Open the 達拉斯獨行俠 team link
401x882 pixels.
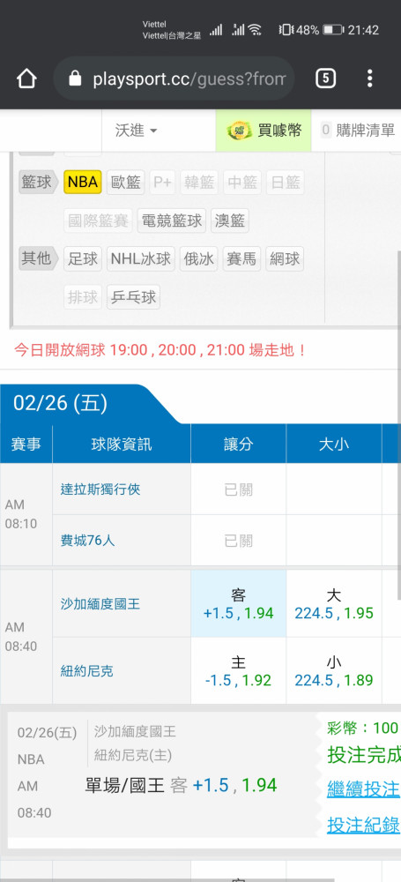[100, 490]
